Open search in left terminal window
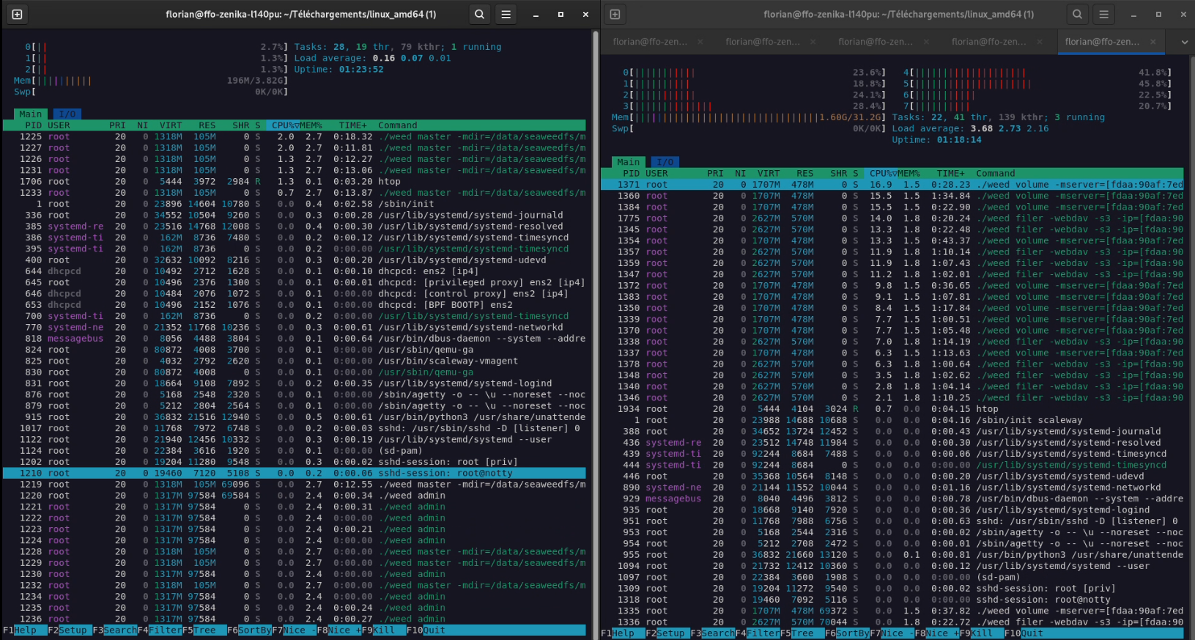This screenshot has height=640, width=1195. [x=479, y=14]
